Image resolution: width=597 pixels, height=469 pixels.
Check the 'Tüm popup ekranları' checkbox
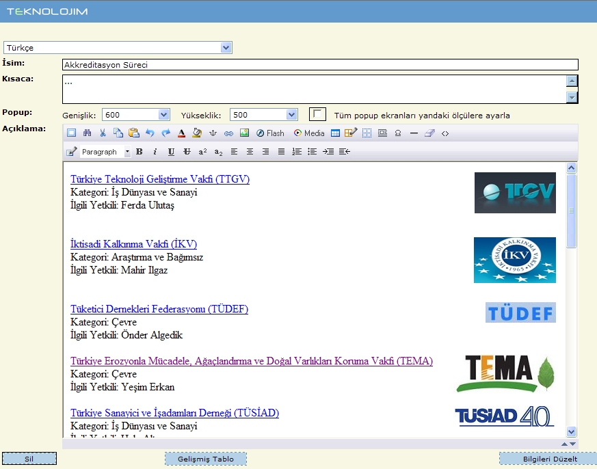point(317,114)
